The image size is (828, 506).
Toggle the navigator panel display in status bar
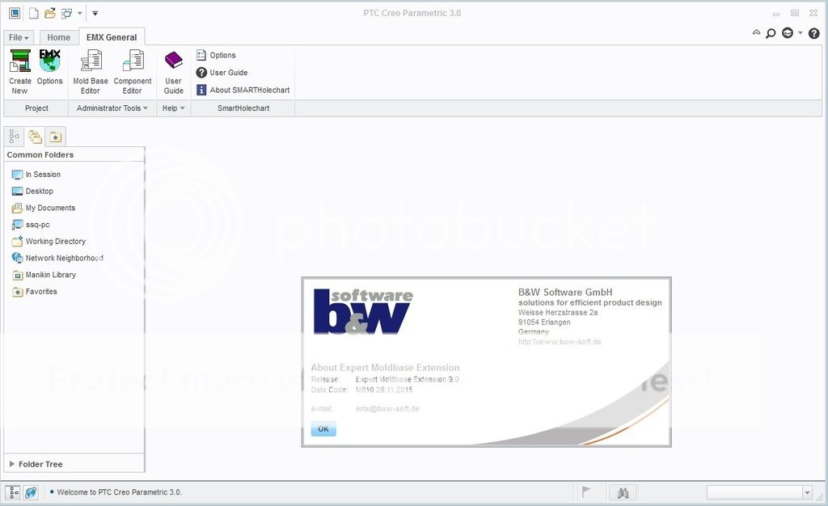pos(14,492)
